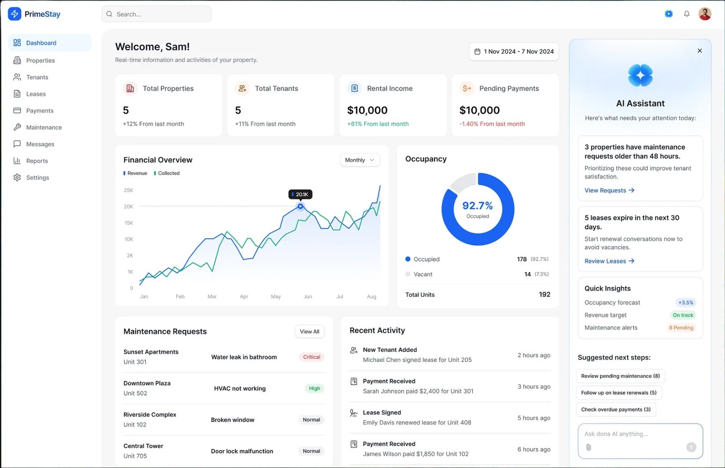Click the receipt icon for Sarah Johnson's payment
The height and width of the screenshot is (468, 725).
[354, 382]
